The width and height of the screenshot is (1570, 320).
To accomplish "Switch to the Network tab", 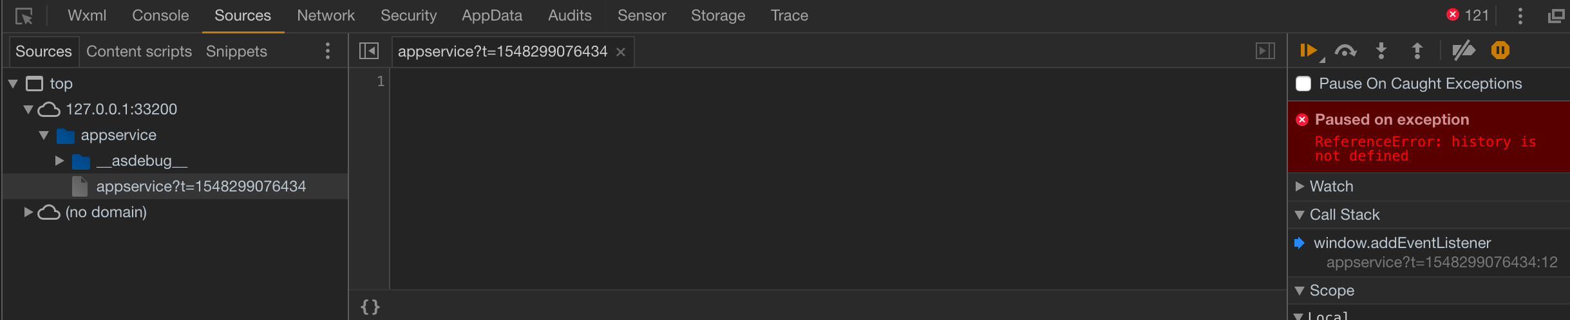I will click(x=326, y=15).
